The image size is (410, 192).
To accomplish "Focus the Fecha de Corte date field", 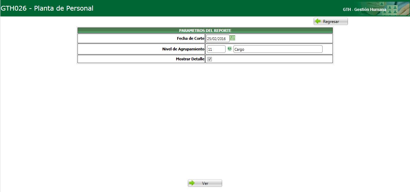I will point(218,38).
